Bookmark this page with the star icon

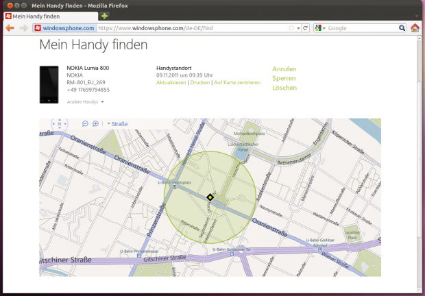tap(291, 28)
